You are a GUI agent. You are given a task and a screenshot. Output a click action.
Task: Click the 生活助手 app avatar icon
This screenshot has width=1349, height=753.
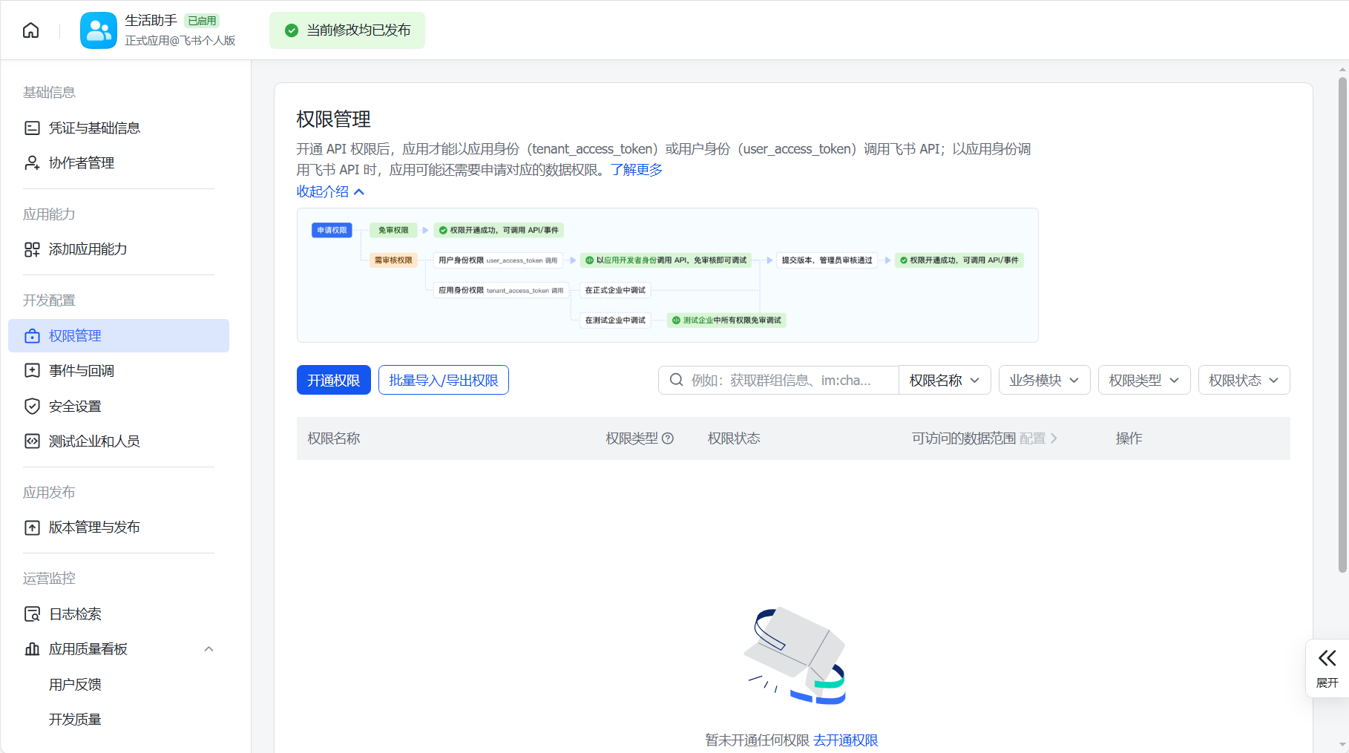pos(99,30)
